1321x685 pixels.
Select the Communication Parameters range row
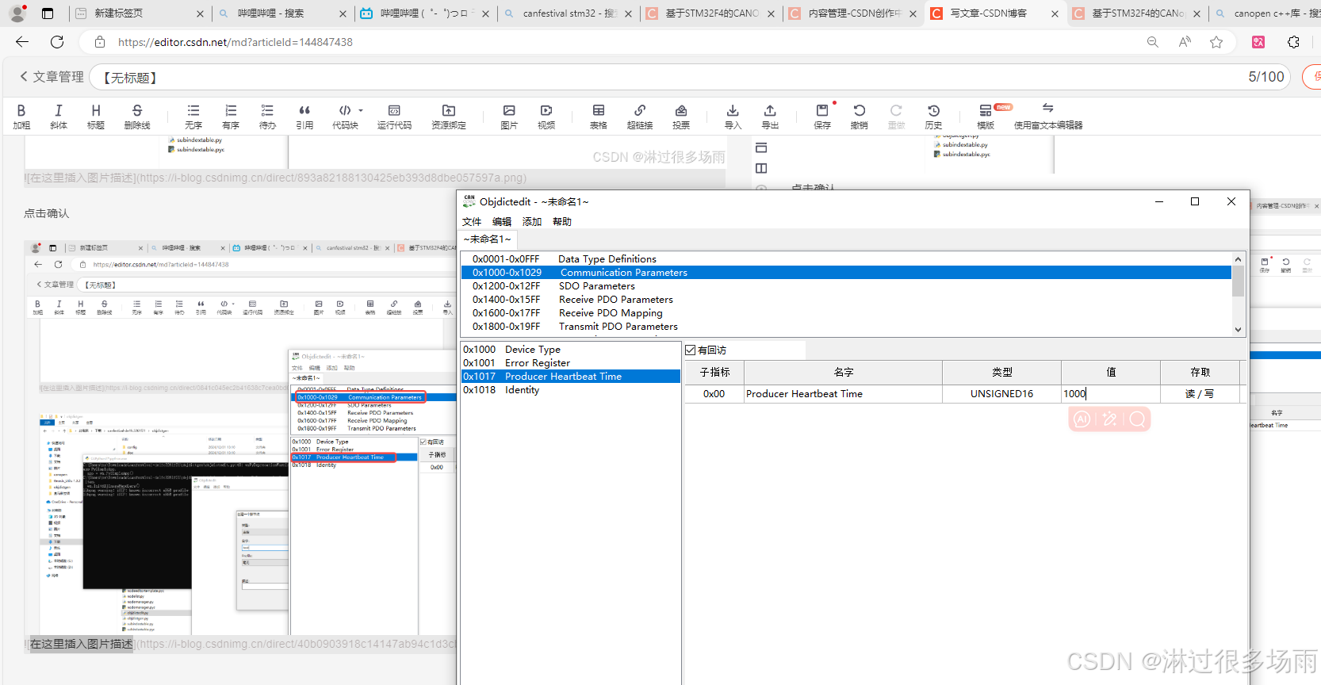846,273
